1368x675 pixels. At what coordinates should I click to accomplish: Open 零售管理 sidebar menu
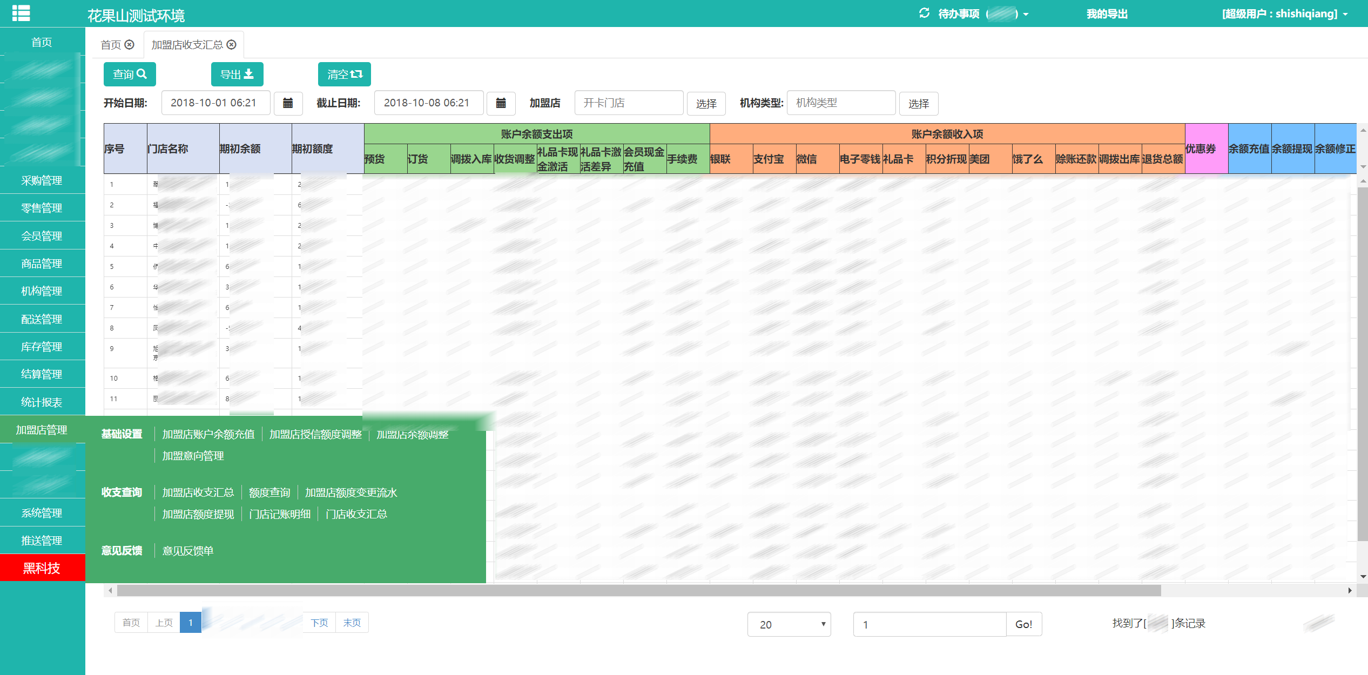pyautogui.click(x=42, y=208)
